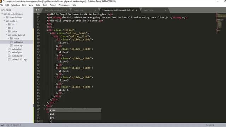Click 'We will complete this in 3 steps' line
This screenshot has height=127, width=226.
click(x=75, y=20)
